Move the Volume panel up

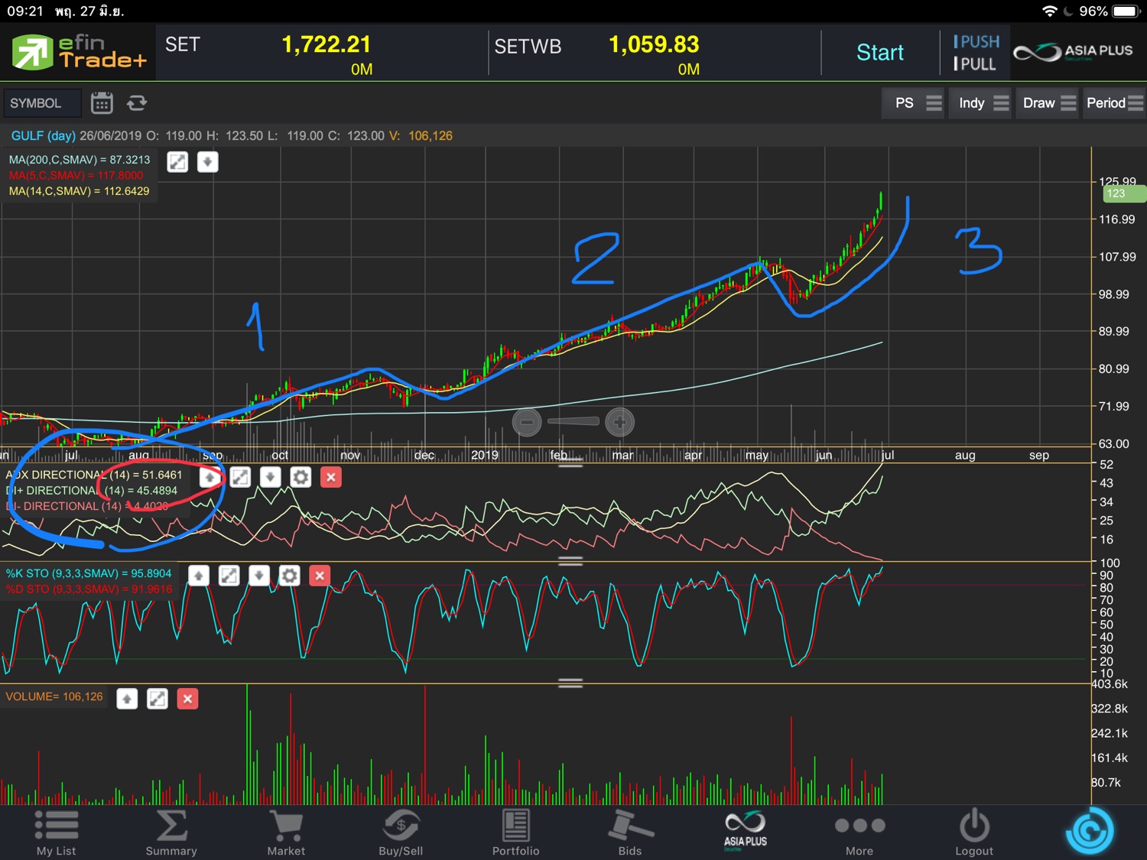point(127,699)
